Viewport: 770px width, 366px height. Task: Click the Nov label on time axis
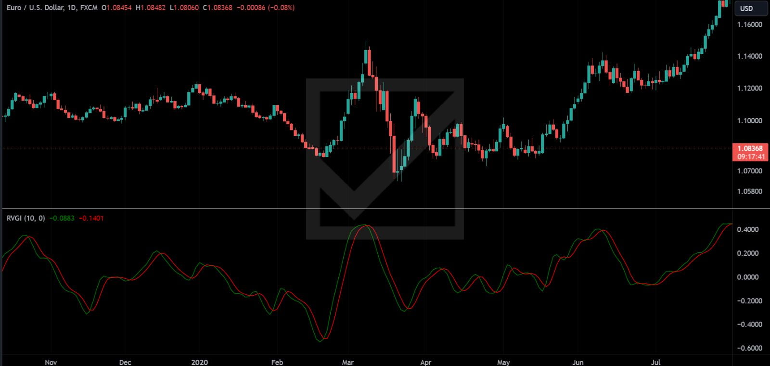coord(51,362)
